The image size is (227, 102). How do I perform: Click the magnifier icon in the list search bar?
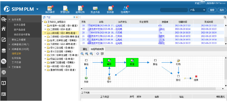(x=225, y=17)
